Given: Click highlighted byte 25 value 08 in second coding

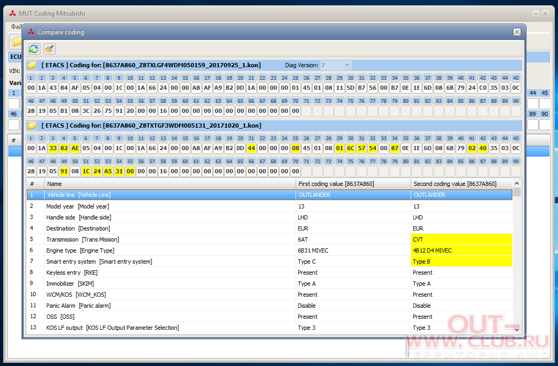Looking at the screenshot, I should point(296,148).
